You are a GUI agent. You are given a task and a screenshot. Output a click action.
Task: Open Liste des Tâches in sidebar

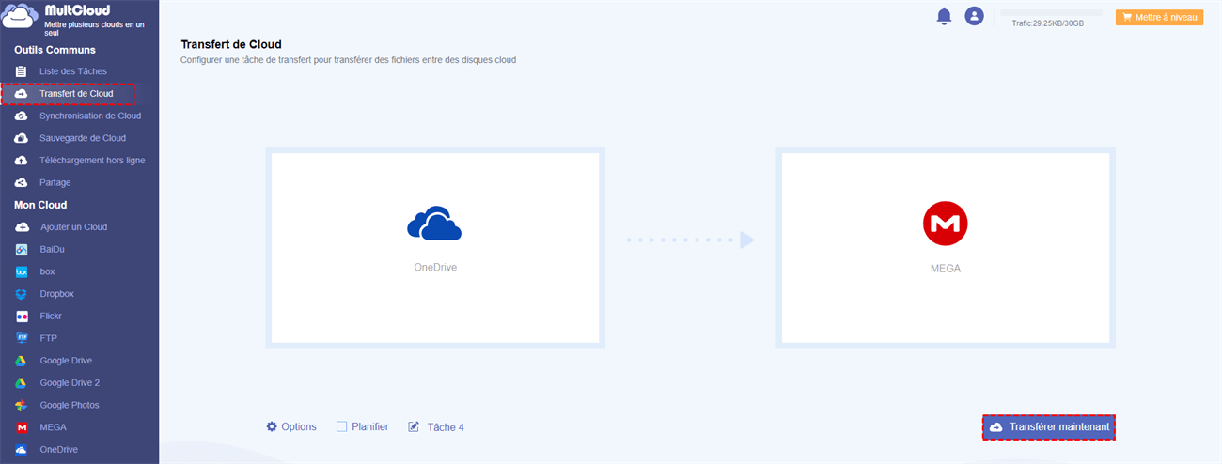[x=73, y=71]
